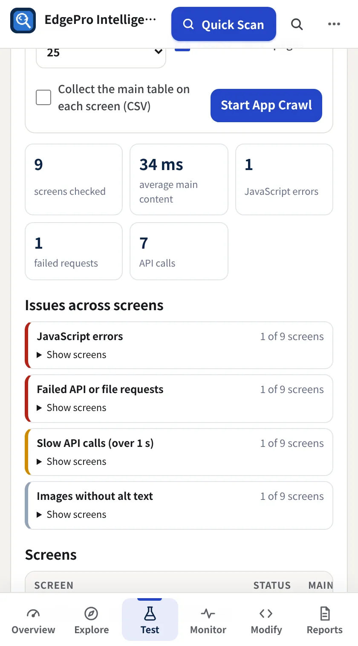Click the "Issues across screens" heading
The width and height of the screenshot is (358, 646).
coord(94,305)
